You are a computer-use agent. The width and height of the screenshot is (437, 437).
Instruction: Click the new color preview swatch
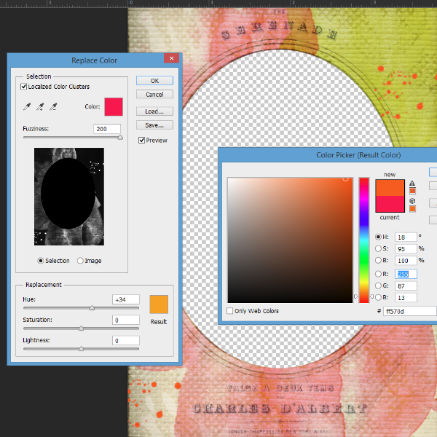[x=390, y=188]
